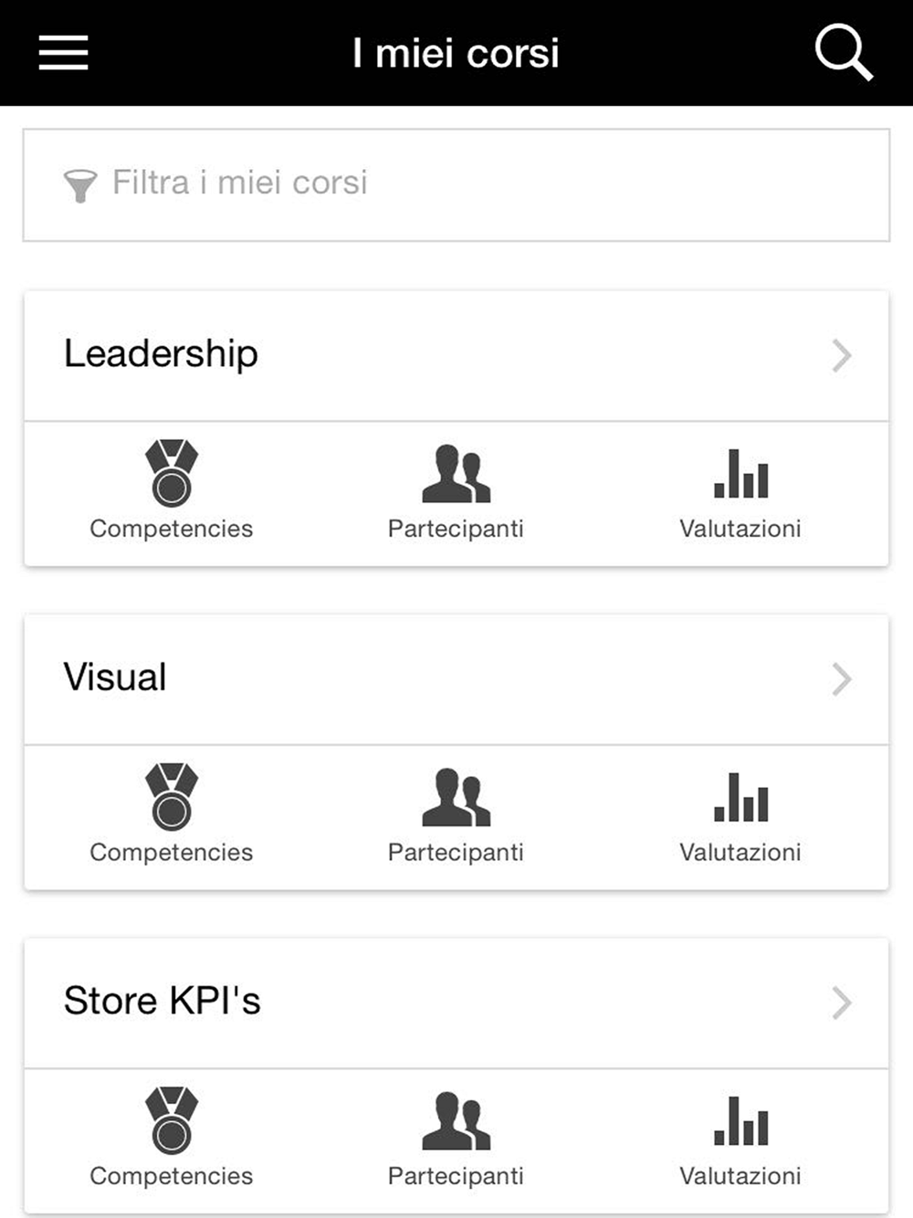Expand the Visual course chevron
913x1218 pixels.
pyautogui.click(x=842, y=679)
